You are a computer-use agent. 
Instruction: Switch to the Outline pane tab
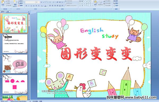point(7,12)
